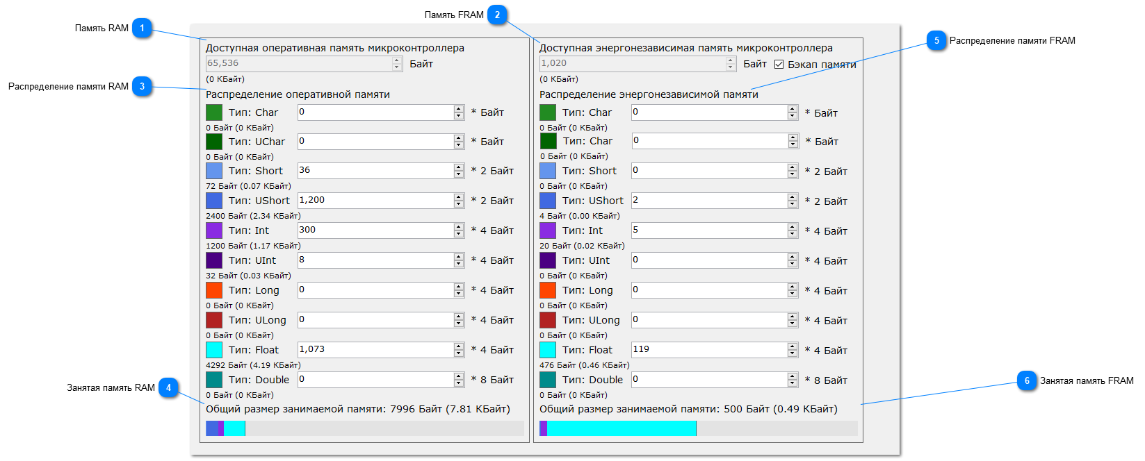Click heading "Распределение энергонезависимой памяти"
1145x461 pixels.
coord(649,94)
